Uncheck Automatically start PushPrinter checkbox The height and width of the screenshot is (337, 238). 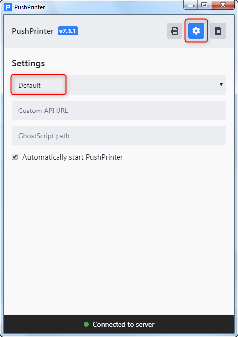[15, 157]
